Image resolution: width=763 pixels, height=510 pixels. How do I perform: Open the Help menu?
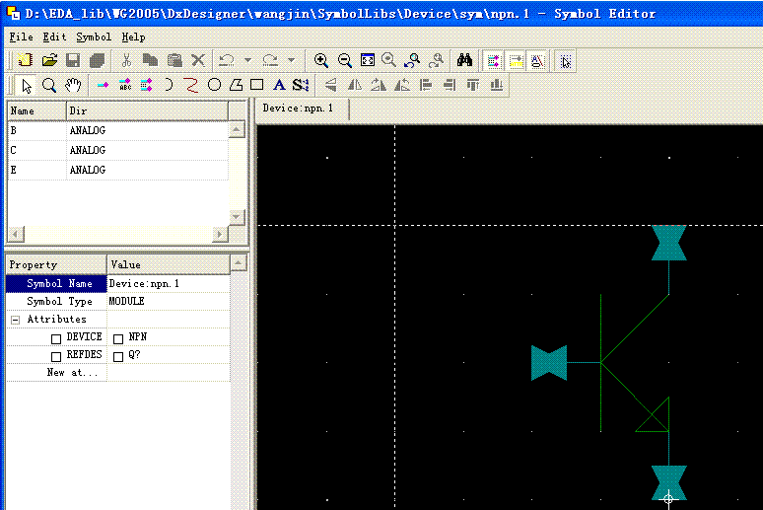point(133,37)
